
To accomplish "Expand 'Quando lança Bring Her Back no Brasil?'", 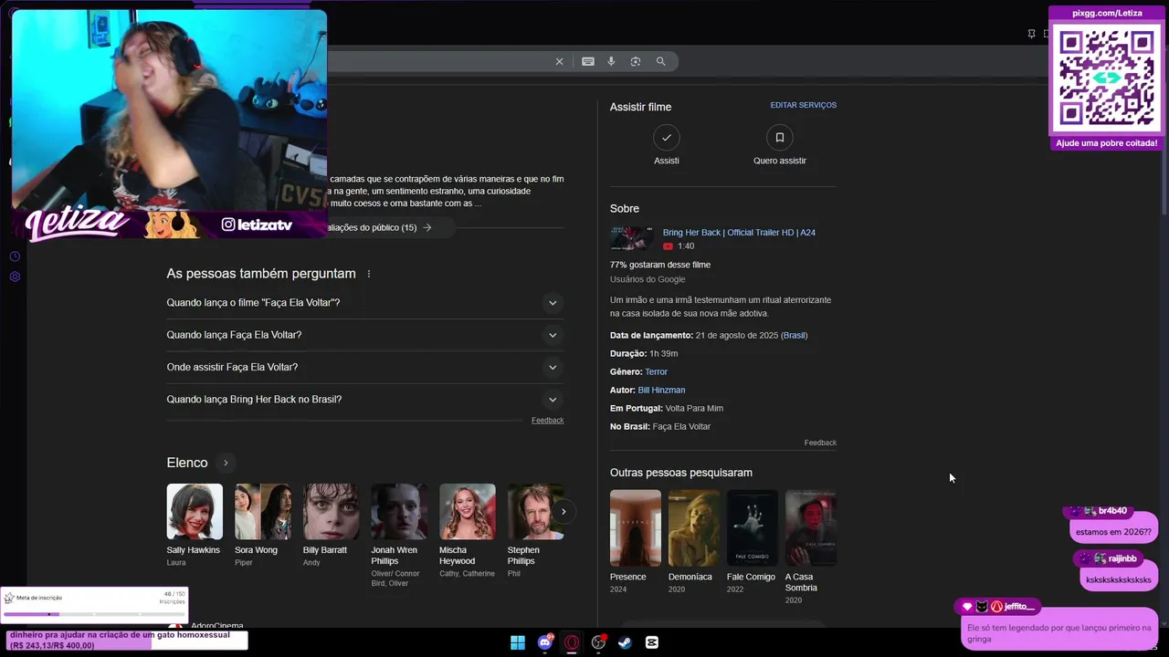I will [365, 399].
